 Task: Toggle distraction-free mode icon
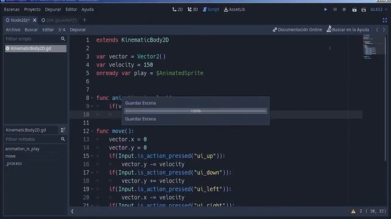point(385,20)
